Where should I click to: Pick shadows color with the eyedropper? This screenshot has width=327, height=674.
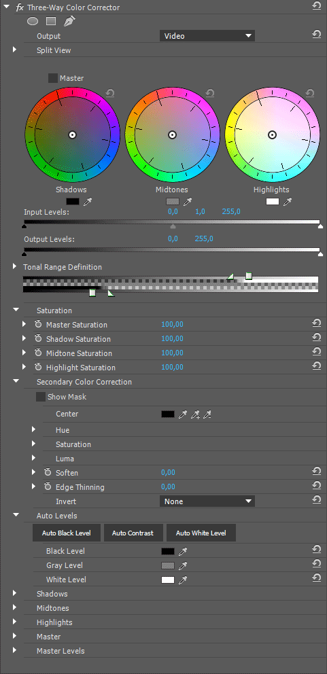(x=88, y=202)
